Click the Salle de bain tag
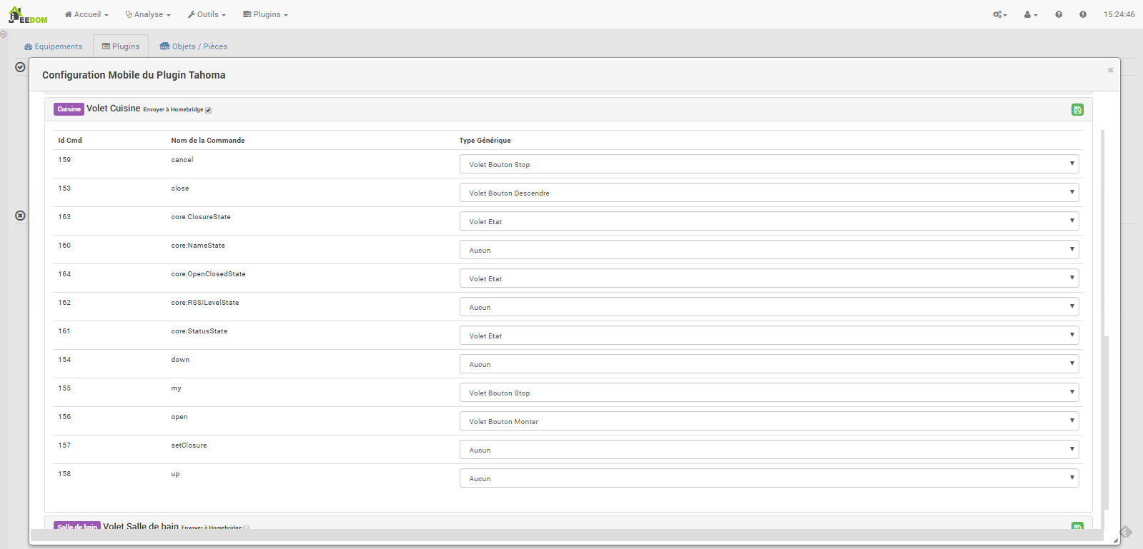Screen dimensions: 1143x549 [77, 526]
